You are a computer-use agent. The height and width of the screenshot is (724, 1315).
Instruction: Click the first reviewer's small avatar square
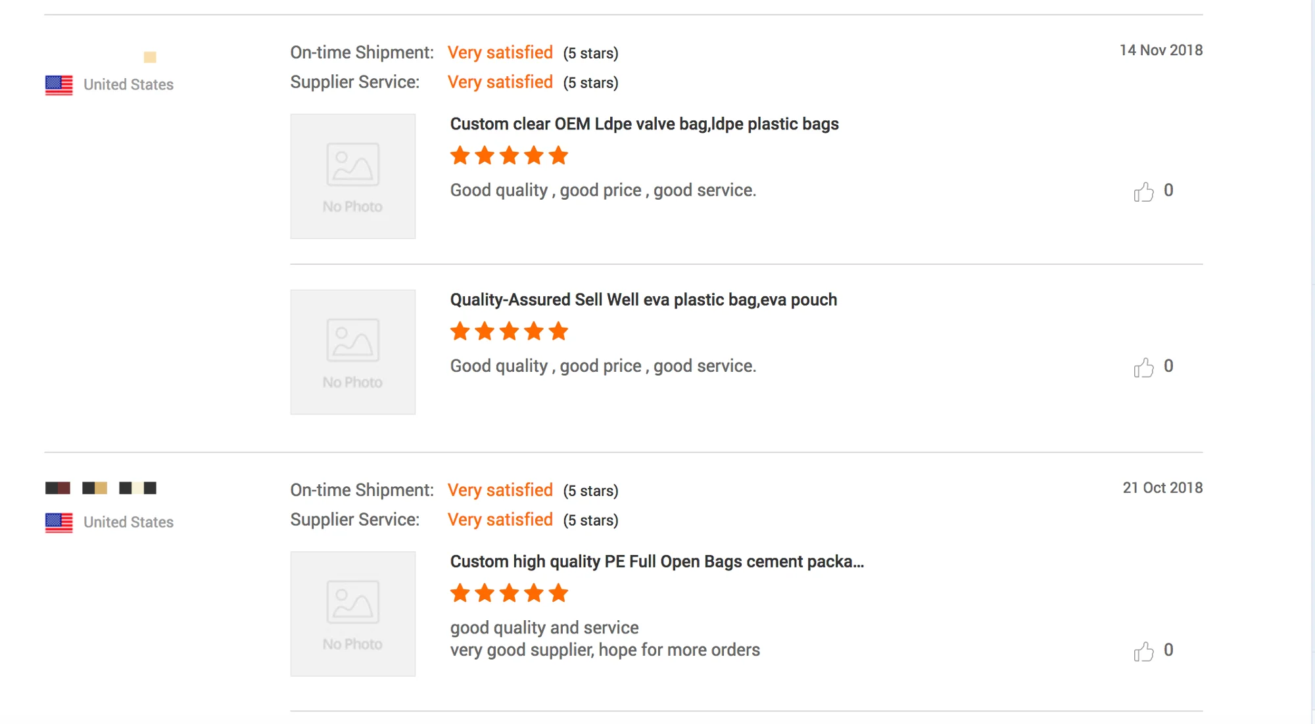point(150,57)
